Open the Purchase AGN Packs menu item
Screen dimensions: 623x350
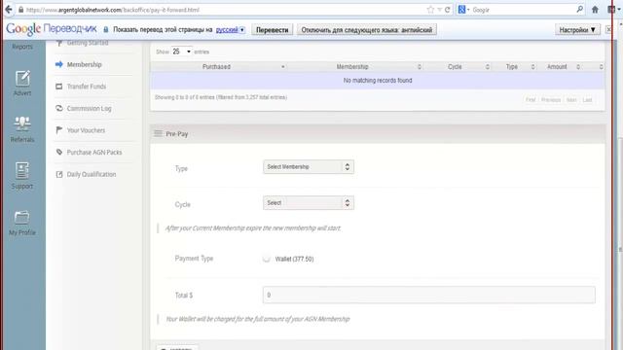click(94, 152)
